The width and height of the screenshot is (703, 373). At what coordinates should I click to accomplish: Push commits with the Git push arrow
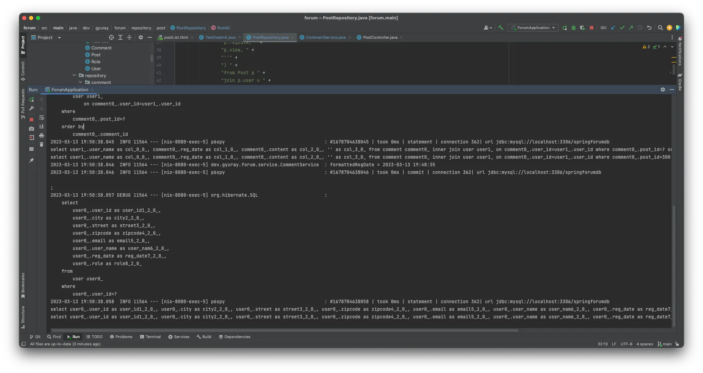pos(631,28)
